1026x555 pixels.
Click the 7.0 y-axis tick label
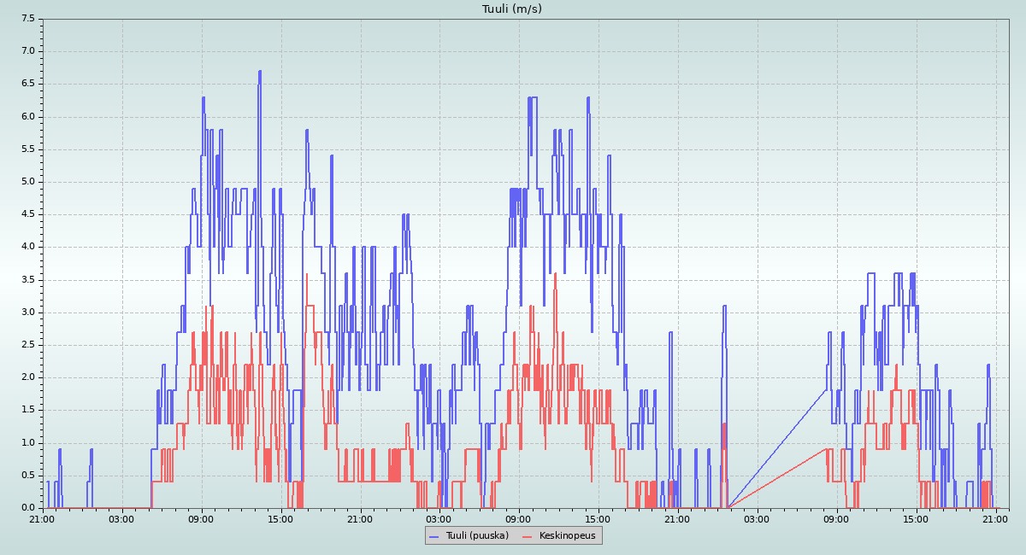click(27, 51)
